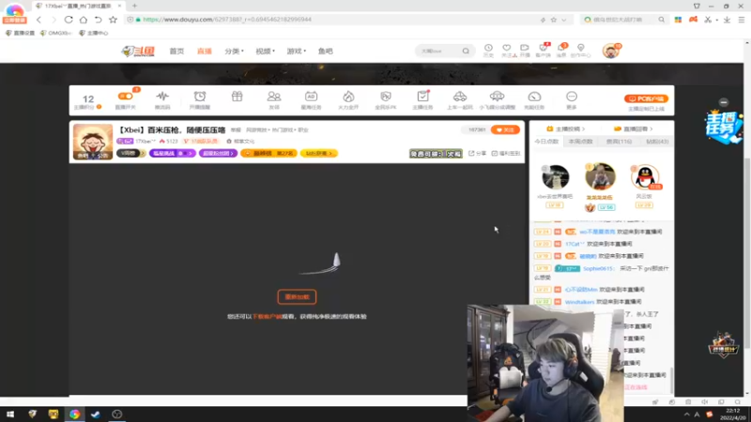Open the 鱼吧 menu item
This screenshot has height=422, width=751.
(325, 51)
